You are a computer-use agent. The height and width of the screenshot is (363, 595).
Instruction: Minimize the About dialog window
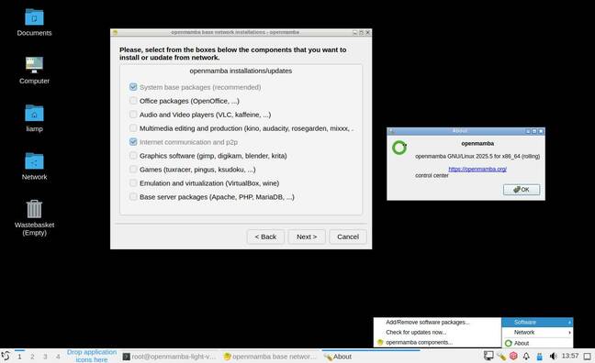point(528,131)
